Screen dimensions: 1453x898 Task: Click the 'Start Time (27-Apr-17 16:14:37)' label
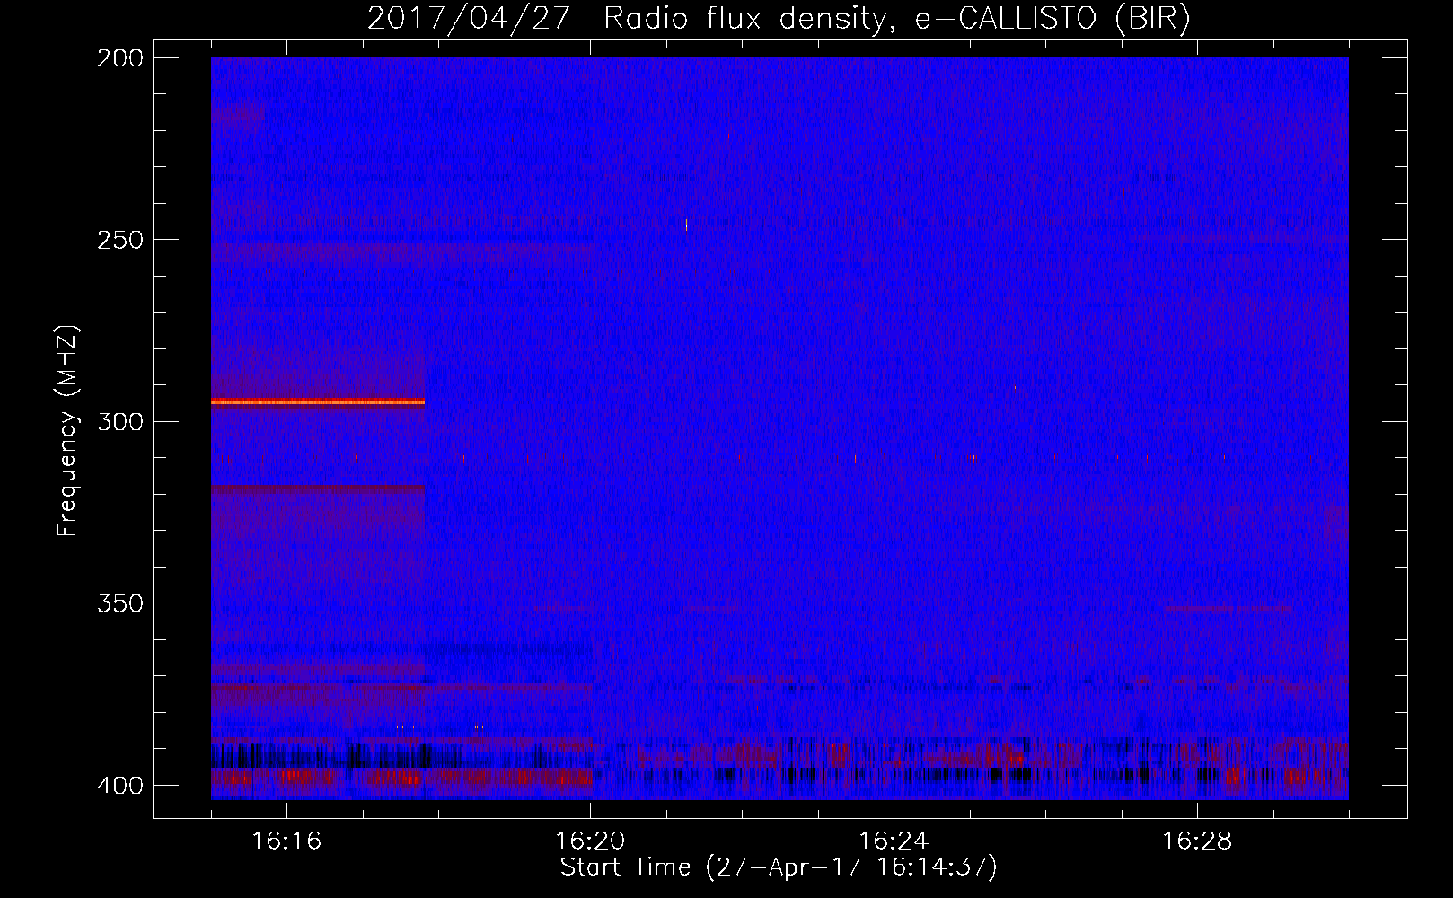[779, 867]
